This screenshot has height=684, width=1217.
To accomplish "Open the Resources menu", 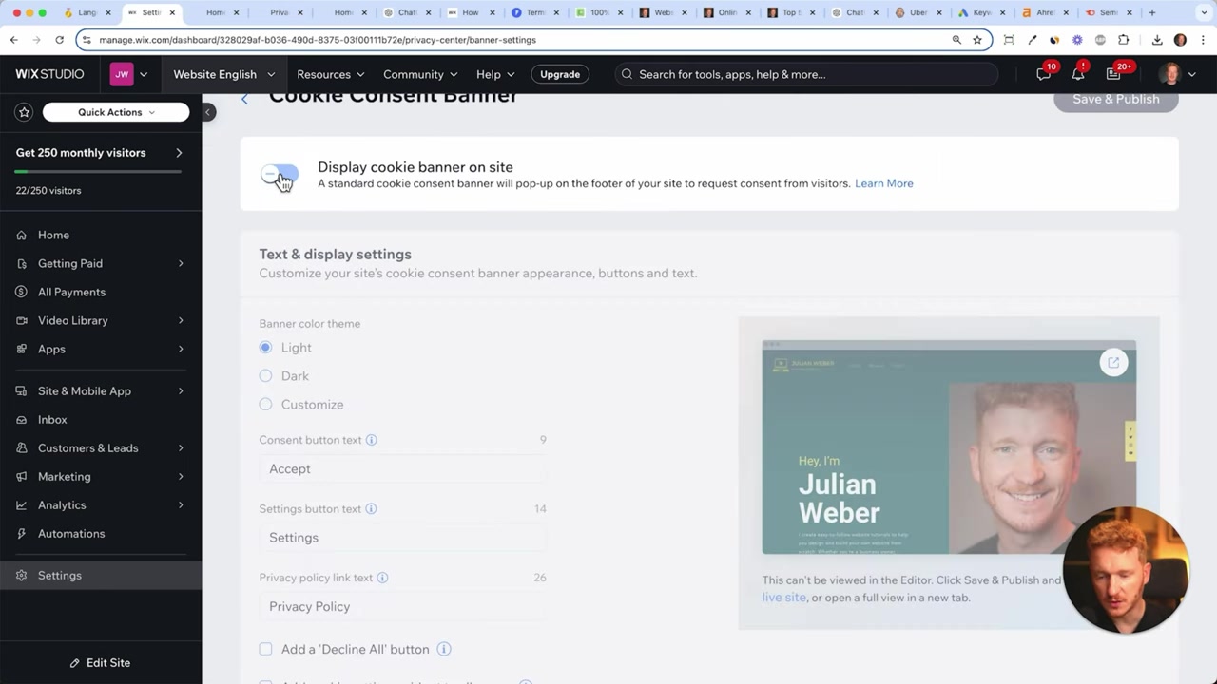I will click(331, 74).
